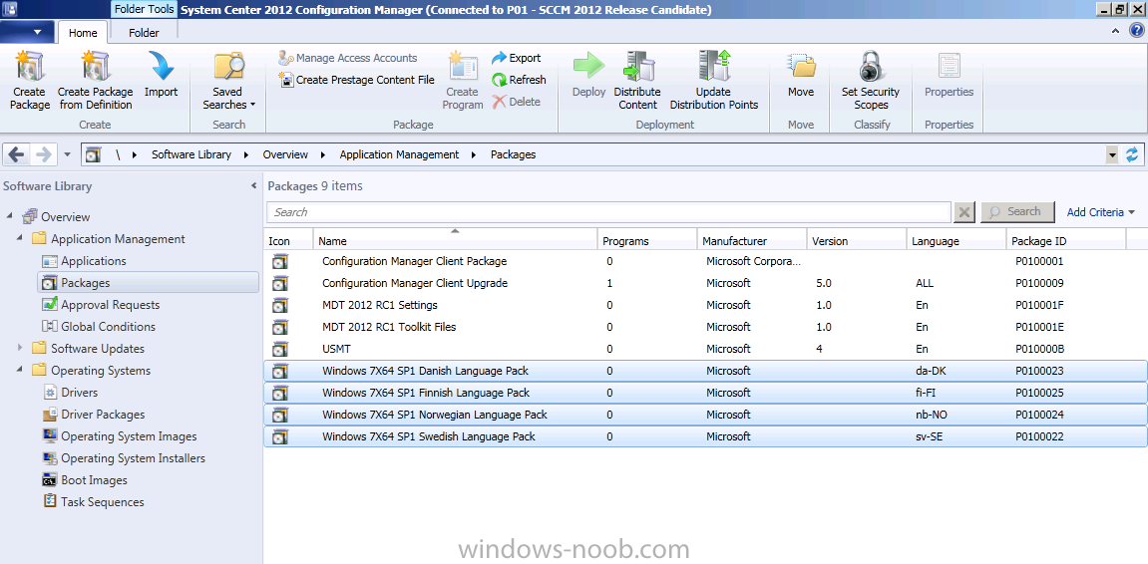Click Overview in the breadcrumb
The image size is (1148, 564).
[x=285, y=154]
